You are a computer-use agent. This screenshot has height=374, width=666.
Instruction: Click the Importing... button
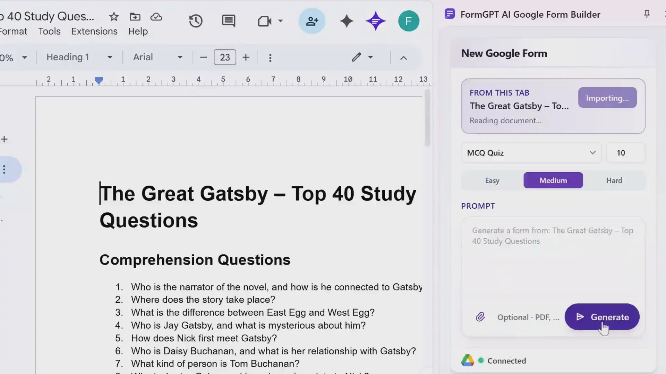pyautogui.click(x=607, y=98)
